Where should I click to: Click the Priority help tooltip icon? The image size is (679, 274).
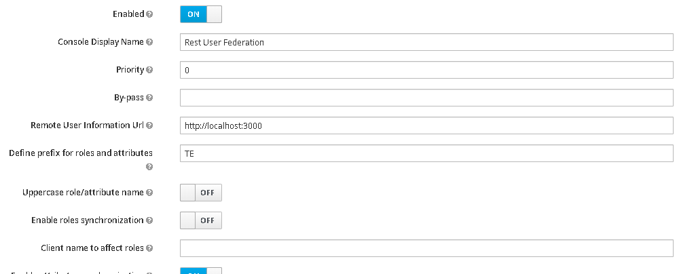pyautogui.click(x=149, y=70)
